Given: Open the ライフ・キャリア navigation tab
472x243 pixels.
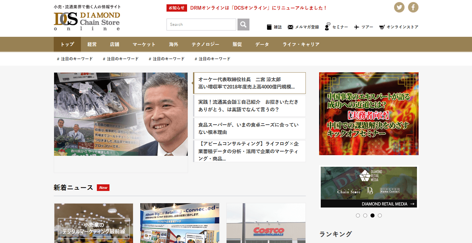Looking at the screenshot, I should point(301,44).
